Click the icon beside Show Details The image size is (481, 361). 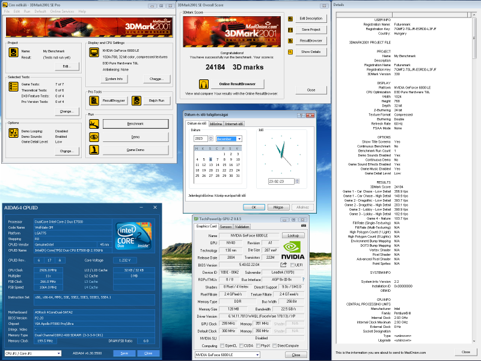click(x=290, y=52)
